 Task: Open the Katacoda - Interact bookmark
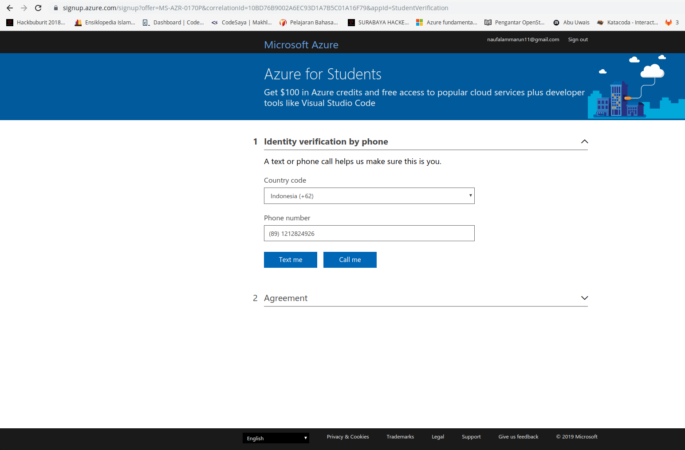coord(627,23)
